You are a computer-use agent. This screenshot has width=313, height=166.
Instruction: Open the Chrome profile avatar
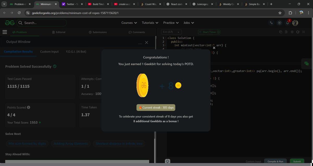pos(301,13)
